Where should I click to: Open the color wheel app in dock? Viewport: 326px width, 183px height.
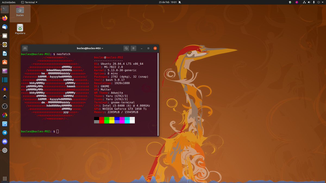5,115
